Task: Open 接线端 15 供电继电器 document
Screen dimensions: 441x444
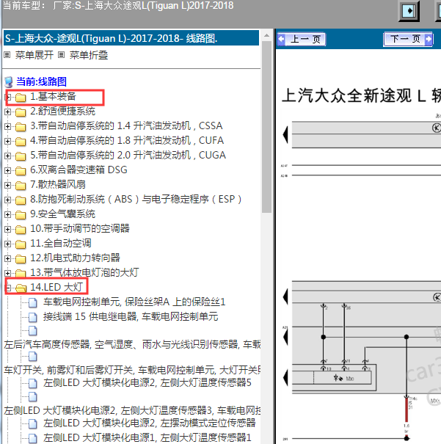Action: [131, 317]
